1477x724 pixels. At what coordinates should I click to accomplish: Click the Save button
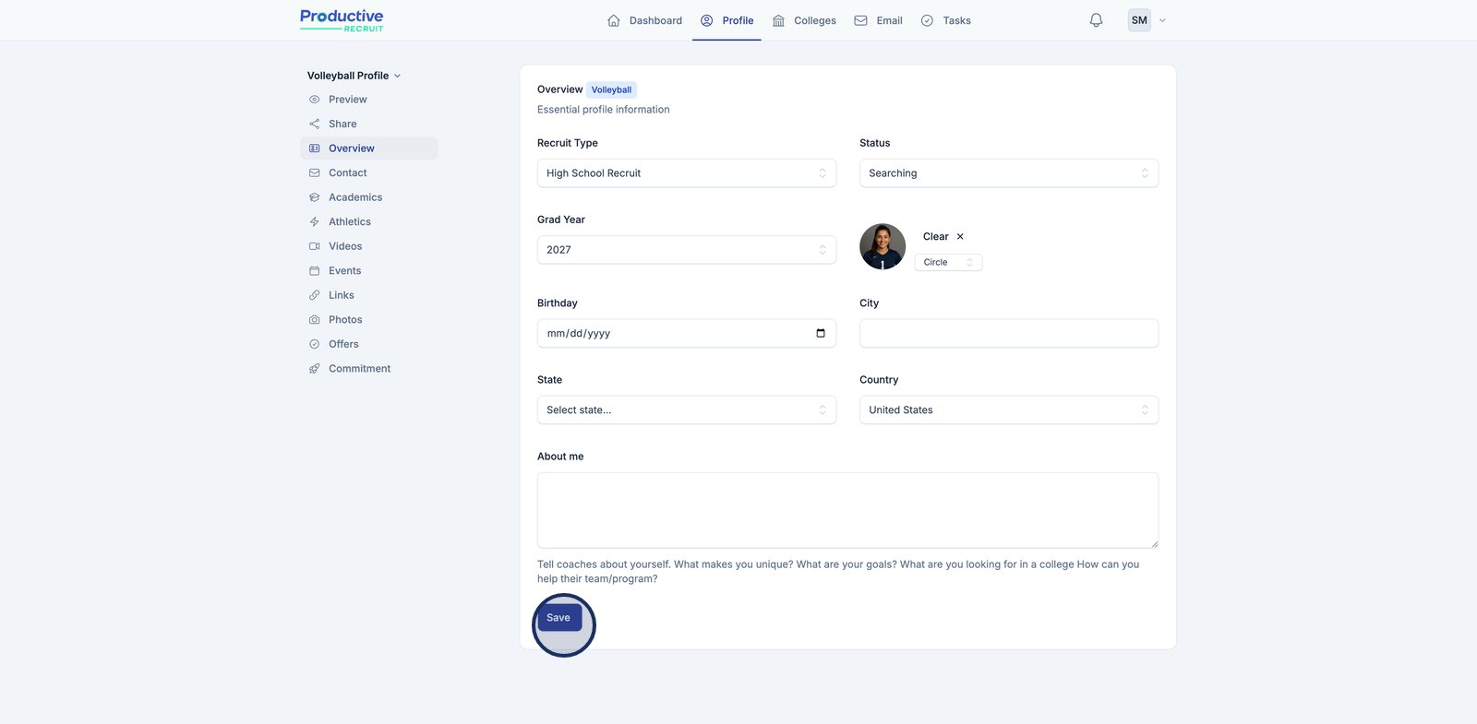[558, 618]
